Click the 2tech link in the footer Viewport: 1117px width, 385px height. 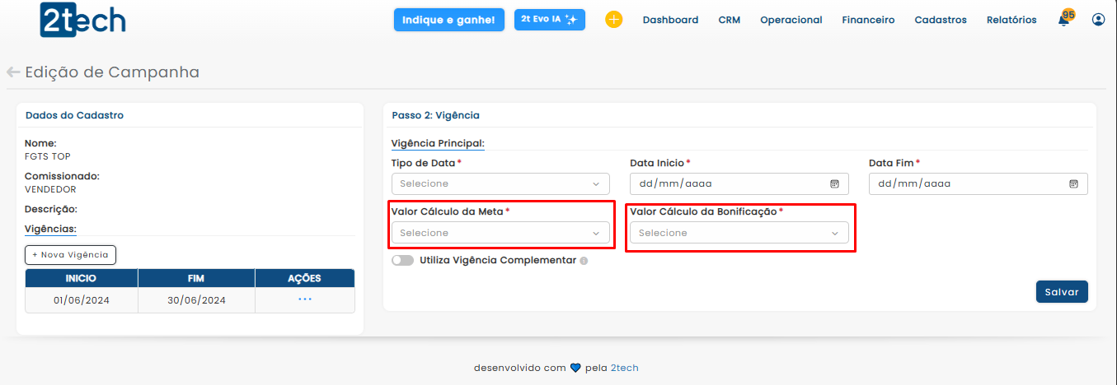624,368
